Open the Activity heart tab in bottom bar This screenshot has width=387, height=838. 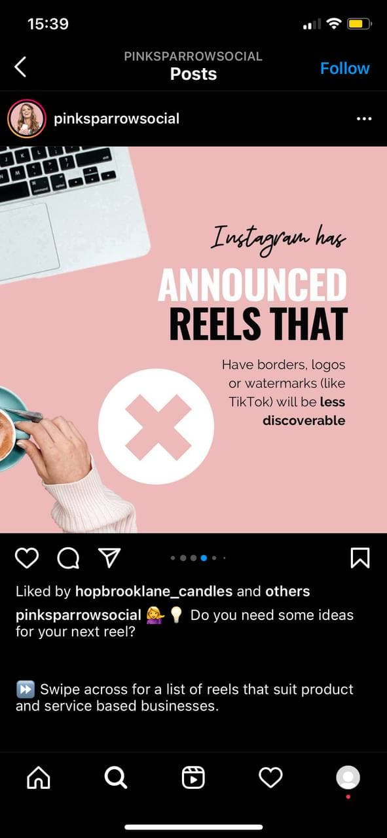point(270,777)
